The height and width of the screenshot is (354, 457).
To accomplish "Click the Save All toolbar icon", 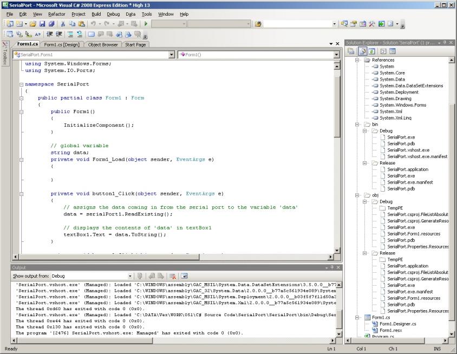I will 52,24.
